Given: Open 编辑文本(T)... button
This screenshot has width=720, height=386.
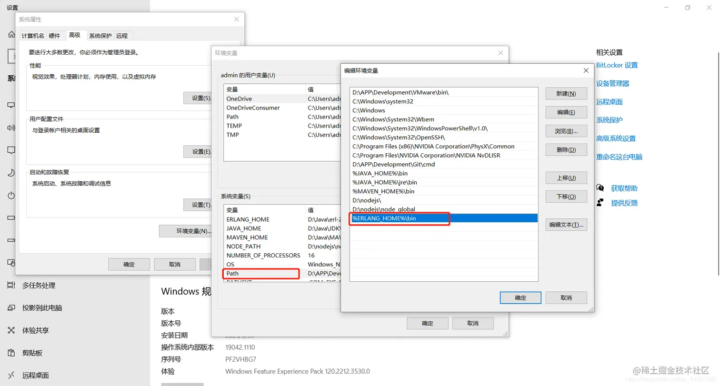Looking at the screenshot, I should coord(566,225).
